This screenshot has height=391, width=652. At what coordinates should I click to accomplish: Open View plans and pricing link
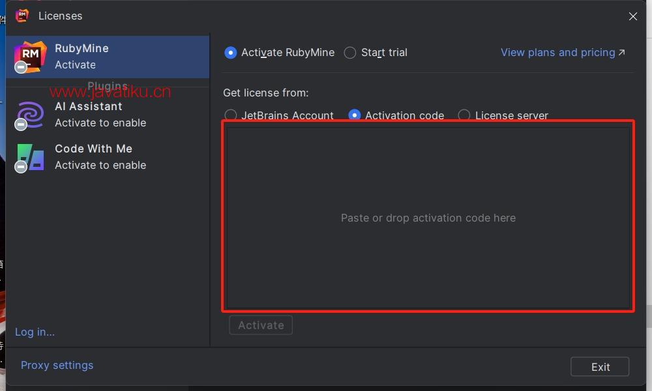(x=557, y=52)
